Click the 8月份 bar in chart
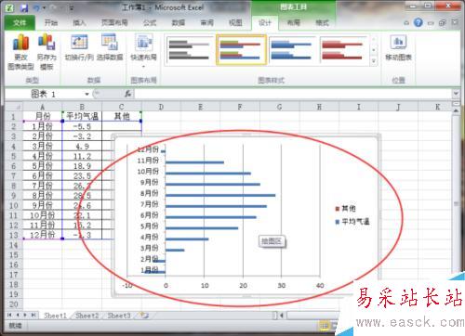 coord(220,195)
